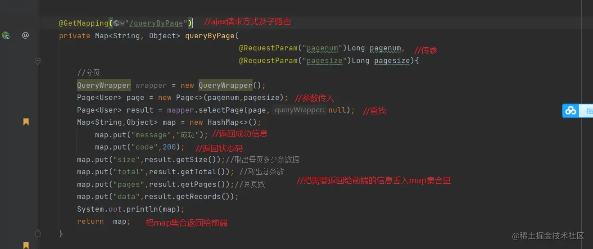The image size is (593, 249).
Task: Click the System.out.println(map) statement
Action: click(131, 209)
